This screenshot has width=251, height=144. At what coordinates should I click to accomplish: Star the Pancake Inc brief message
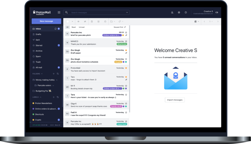click(x=126, y=32)
